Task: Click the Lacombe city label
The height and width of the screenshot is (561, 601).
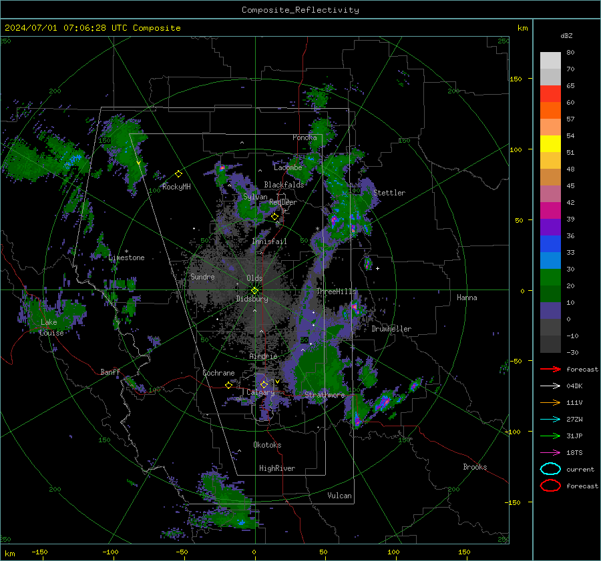Action: coord(288,167)
